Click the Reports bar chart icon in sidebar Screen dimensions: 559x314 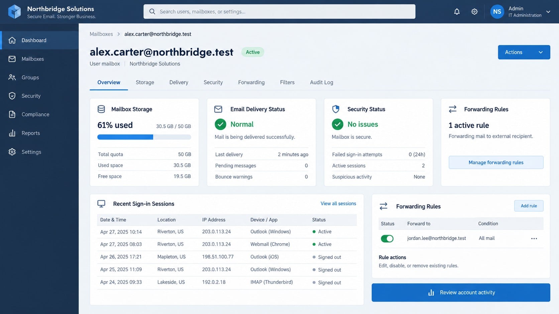click(x=12, y=133)
